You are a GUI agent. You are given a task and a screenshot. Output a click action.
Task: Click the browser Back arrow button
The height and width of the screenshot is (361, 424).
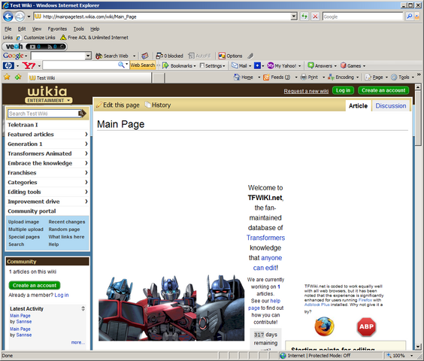point(8,17)
